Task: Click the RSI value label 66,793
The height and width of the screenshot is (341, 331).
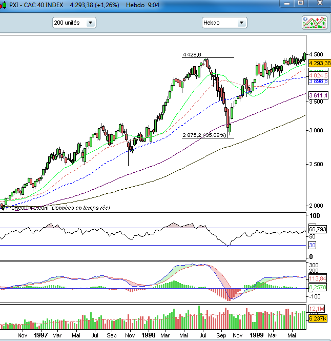Action: point(318,229)
